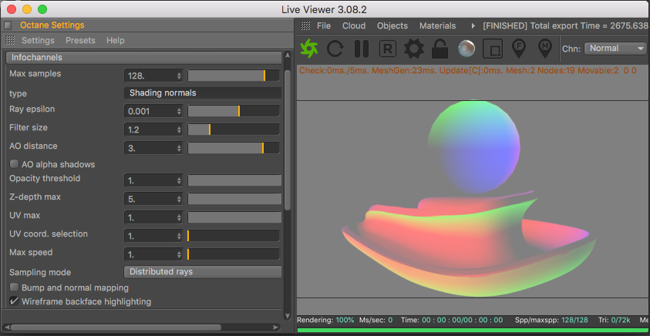Pause rendering with the pause icon
Viewport: 650px width, 336px height.
(362, 49)
